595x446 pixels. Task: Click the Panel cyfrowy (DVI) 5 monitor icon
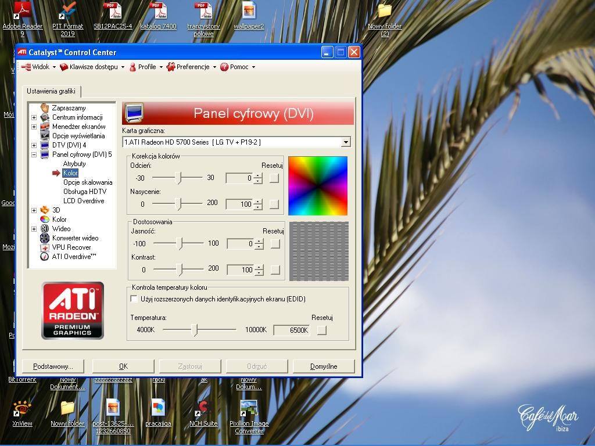[x=45, y=154]
